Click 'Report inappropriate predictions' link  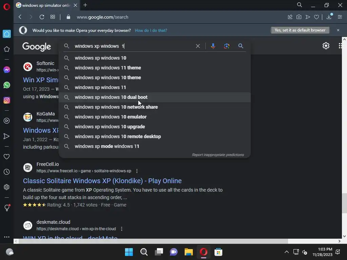pos(218,155)
